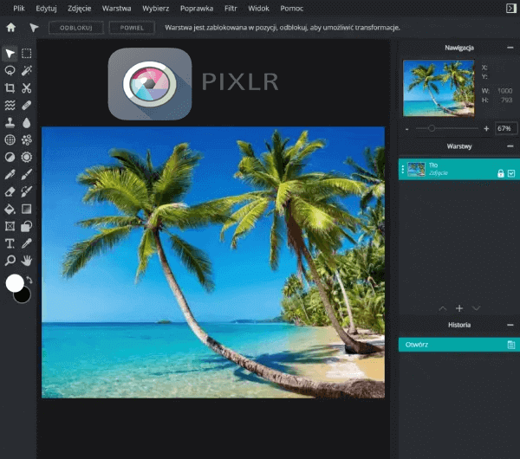Select the Liquify waves tool
This screenshot has width=520, height=459.
tap(10, 105)
